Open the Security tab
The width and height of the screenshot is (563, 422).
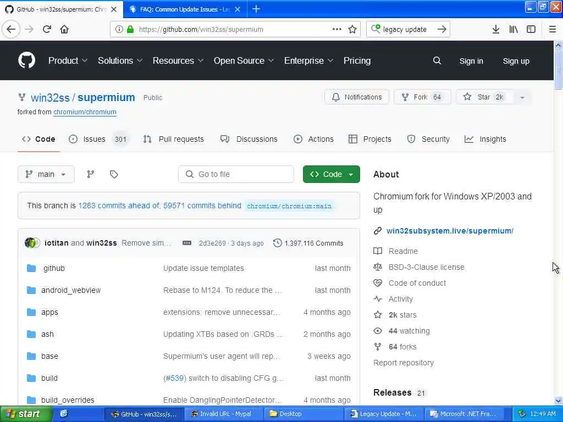point(428,139)
